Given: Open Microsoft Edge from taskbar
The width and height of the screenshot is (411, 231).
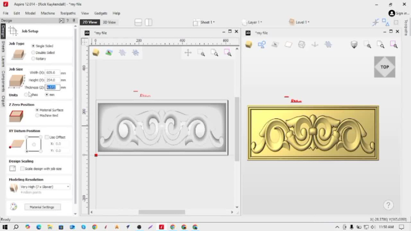Looking at the screenshot, I should pyautogui.click(x=39, y=227).
